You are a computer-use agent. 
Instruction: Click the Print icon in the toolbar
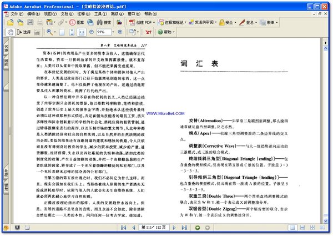(x=40, y=22)
